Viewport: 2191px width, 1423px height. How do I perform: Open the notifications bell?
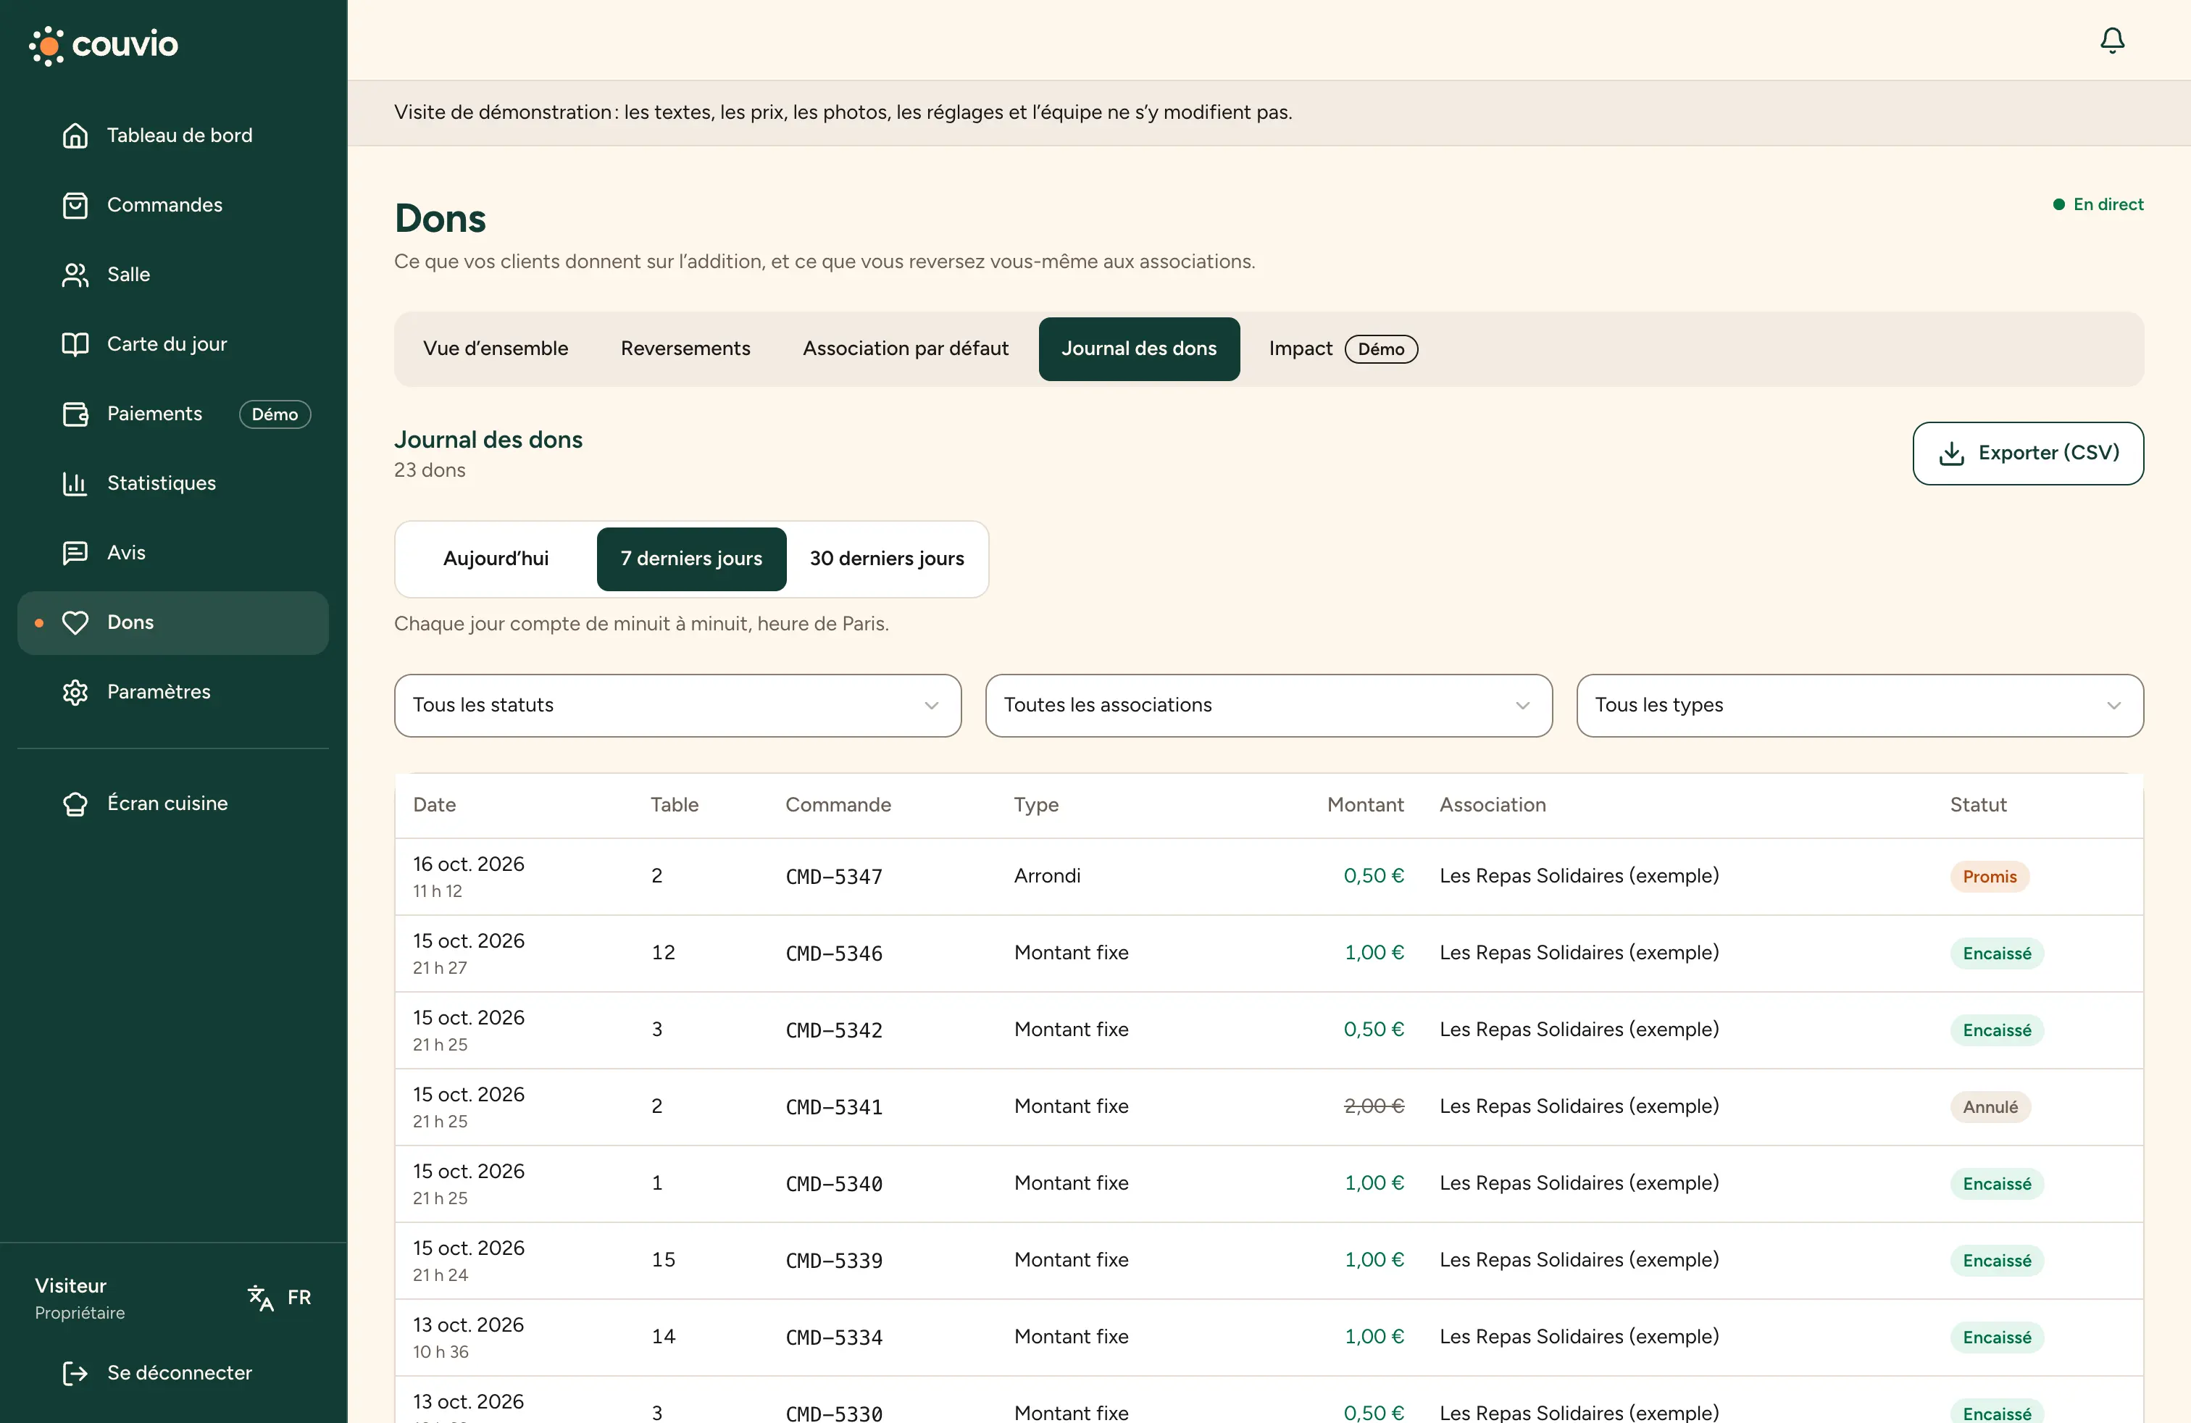click(2112, 41)
